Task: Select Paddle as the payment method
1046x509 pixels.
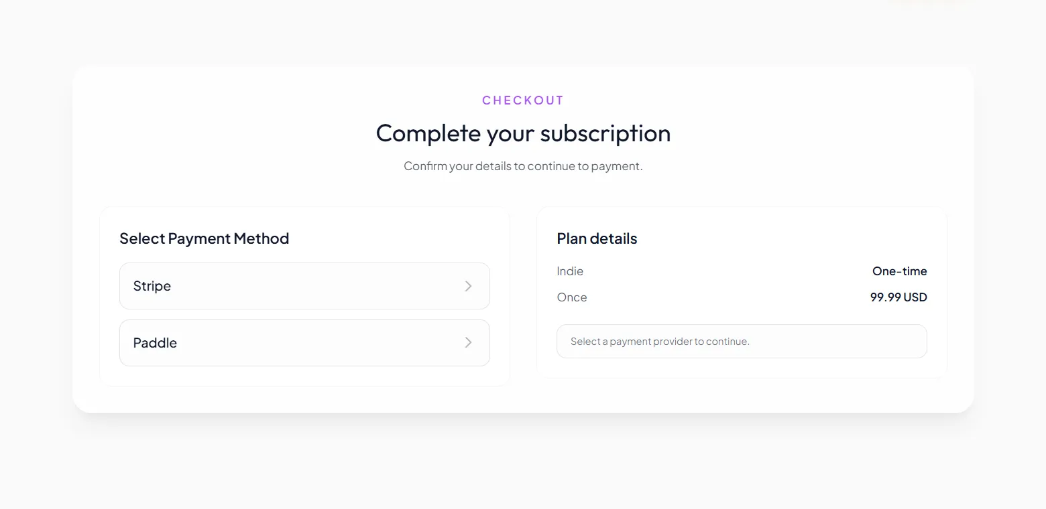Action: [304, 342]
